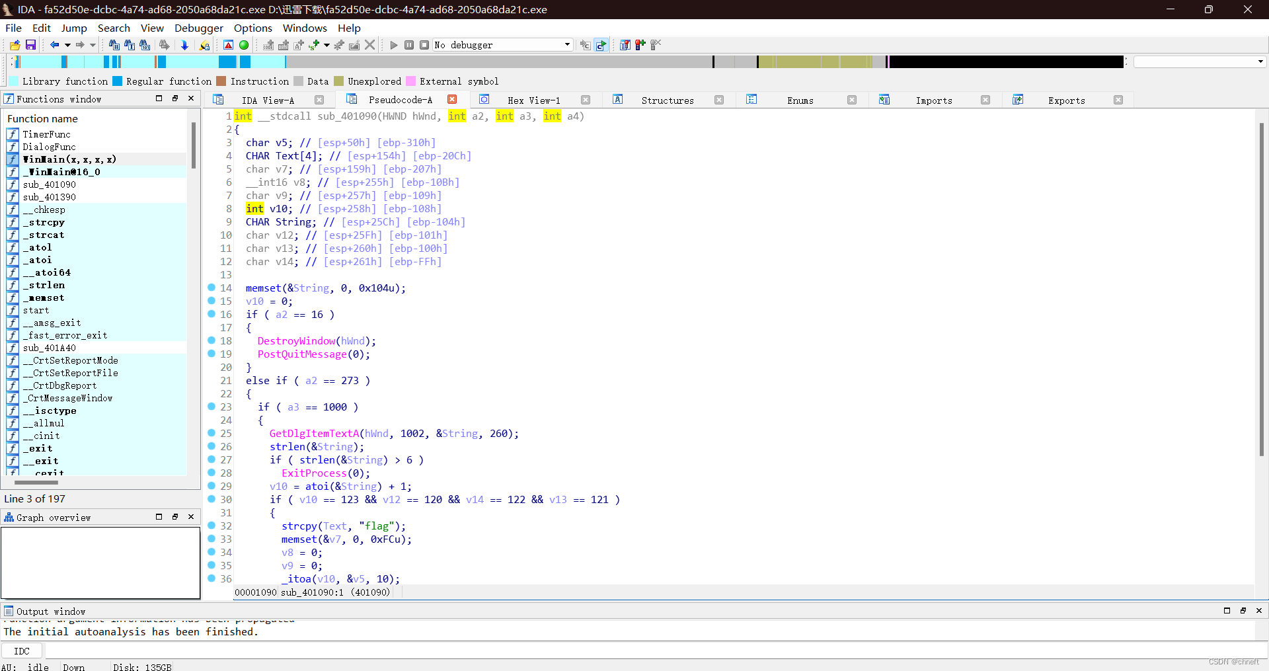Switch to the IDA View-A tab
This screenshot has width=1269, height=671.
268,100
